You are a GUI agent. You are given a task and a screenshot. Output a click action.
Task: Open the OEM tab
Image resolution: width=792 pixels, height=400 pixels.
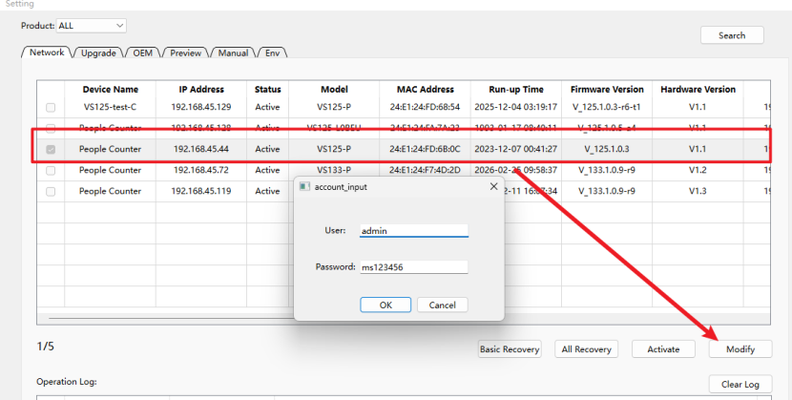(142, 53)
